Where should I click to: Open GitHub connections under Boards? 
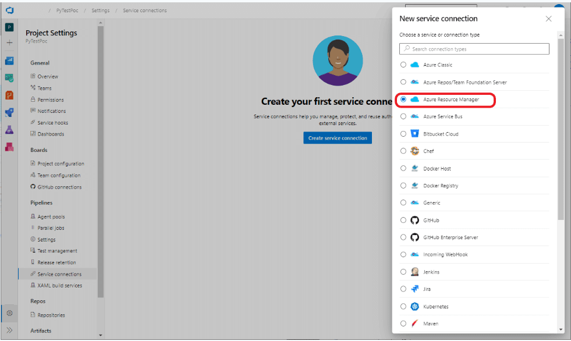click(x=59, y=187)
